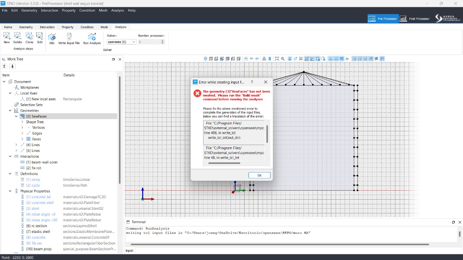Screen dimensions: 463x260
Task: Click the zoom-to-fit icon in viewport toolbar
Action: pos(277,59)
